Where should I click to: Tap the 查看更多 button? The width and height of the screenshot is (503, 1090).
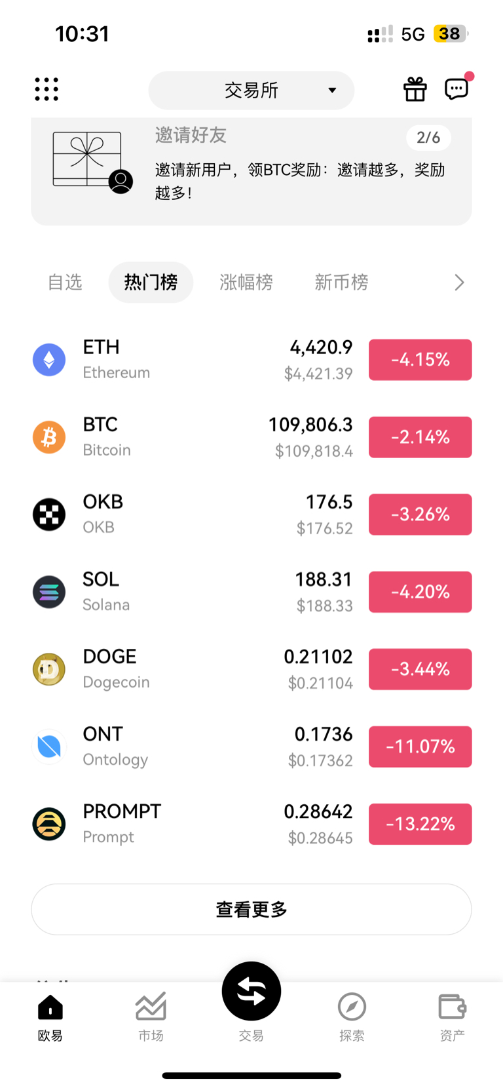click(251, 909)
